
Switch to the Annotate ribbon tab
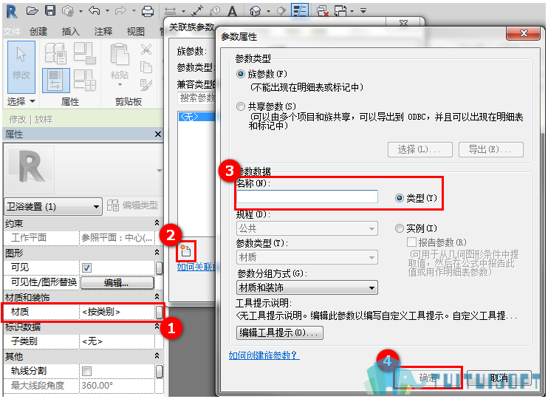click(103, 32)
